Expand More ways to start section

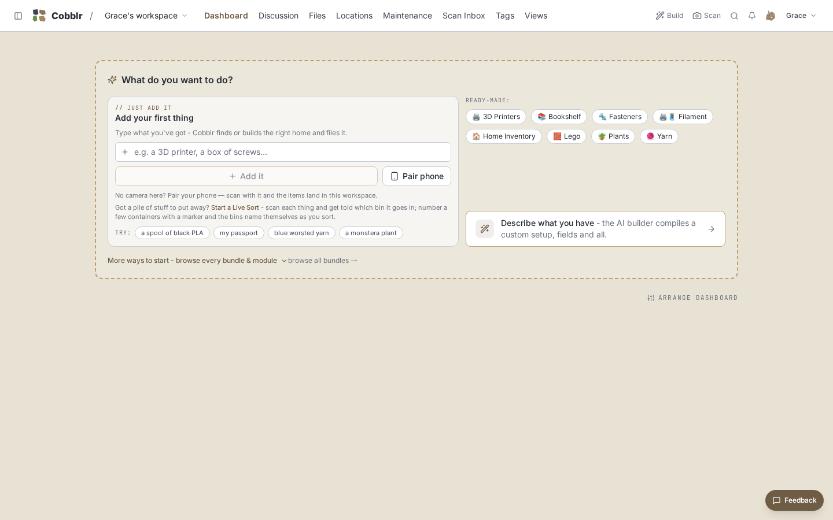click(197, 261)
